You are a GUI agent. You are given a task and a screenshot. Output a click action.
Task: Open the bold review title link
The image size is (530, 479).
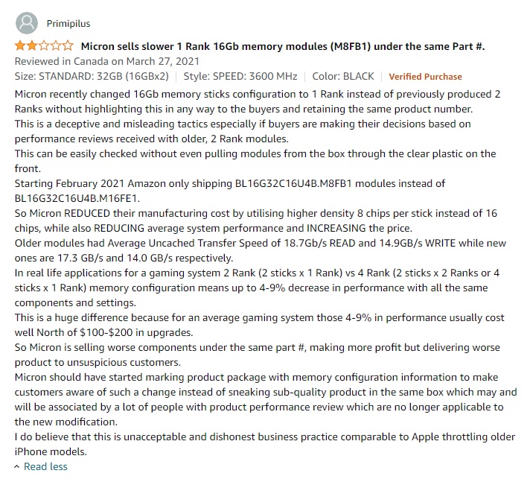(x=282, y=47)
